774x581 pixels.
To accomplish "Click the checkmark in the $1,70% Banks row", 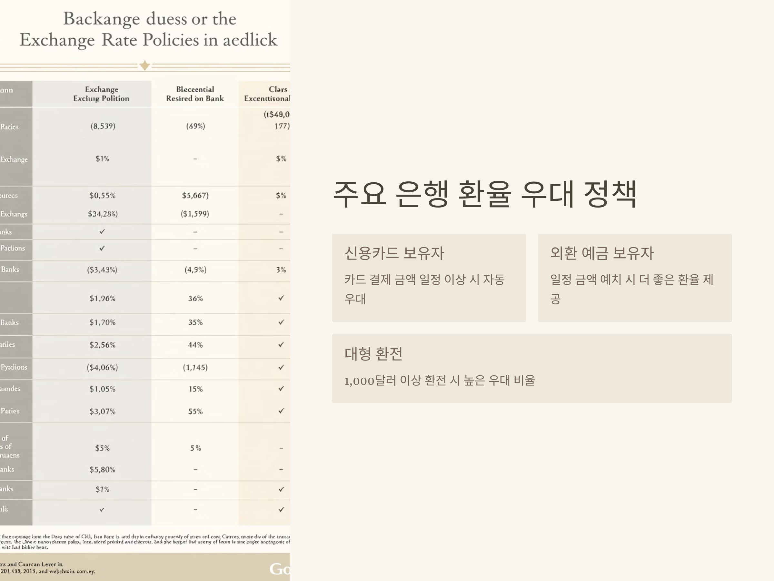I will coord(281,322).
